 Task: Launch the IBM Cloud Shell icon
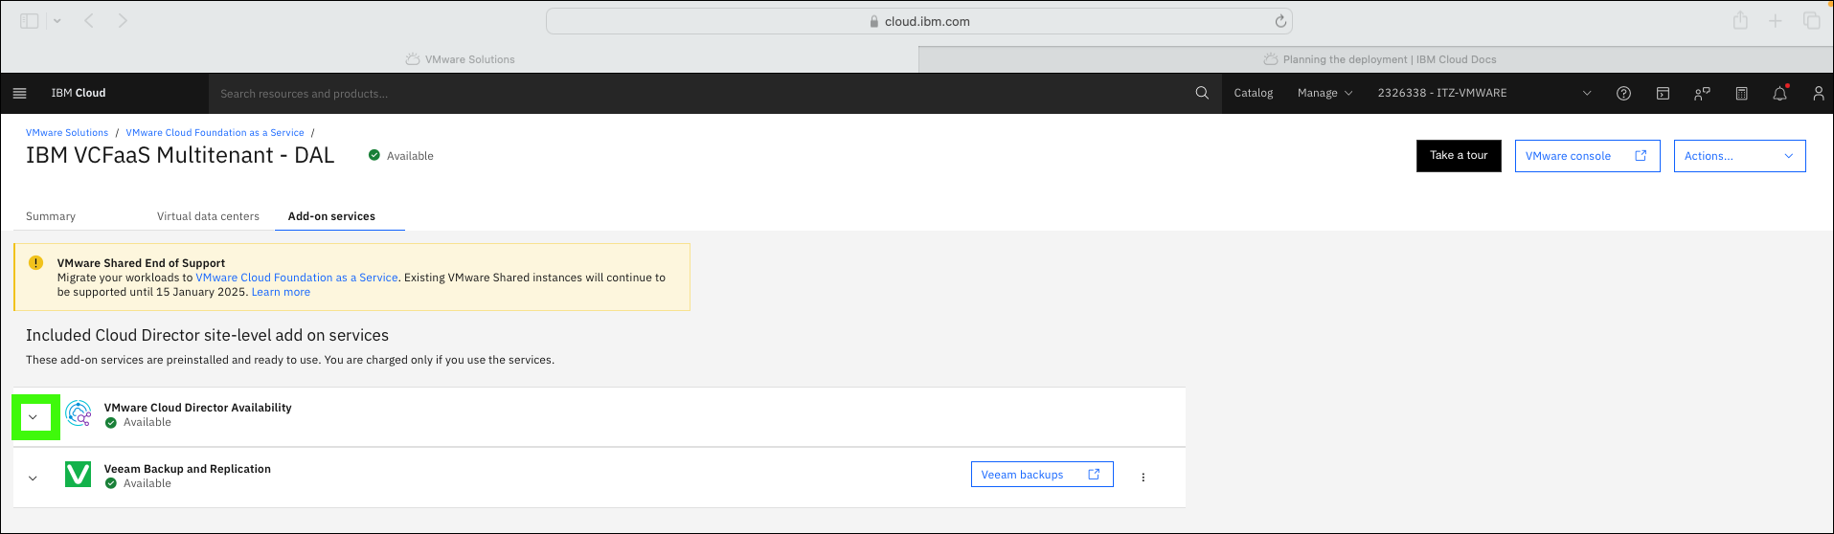pos(1663,93)
